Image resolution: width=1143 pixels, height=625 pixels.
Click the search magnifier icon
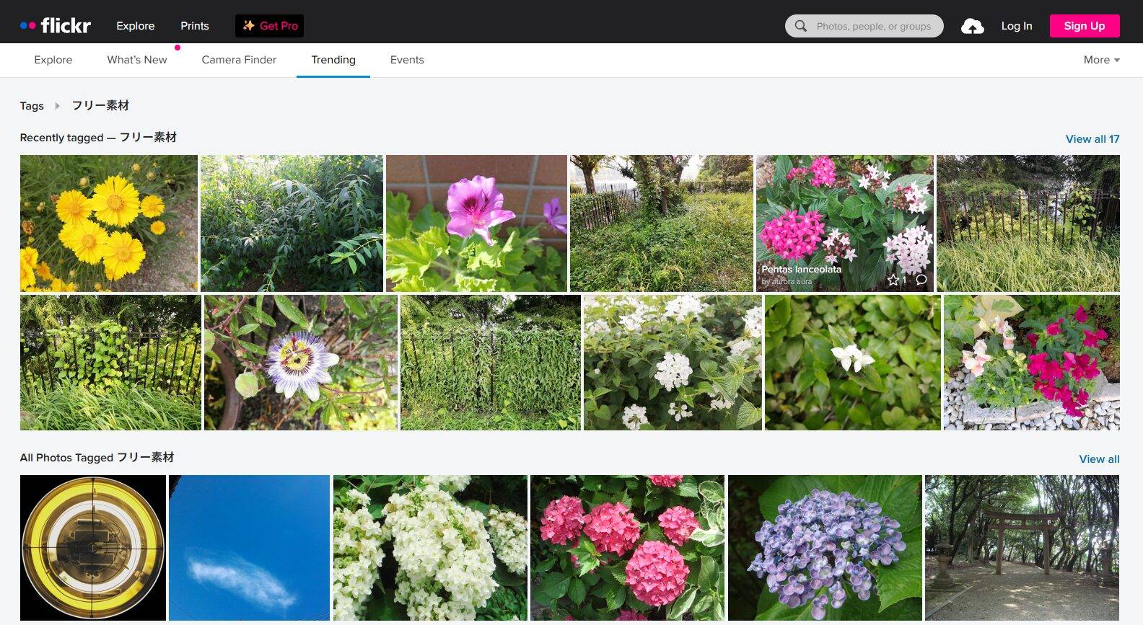[x=801, y=26]
